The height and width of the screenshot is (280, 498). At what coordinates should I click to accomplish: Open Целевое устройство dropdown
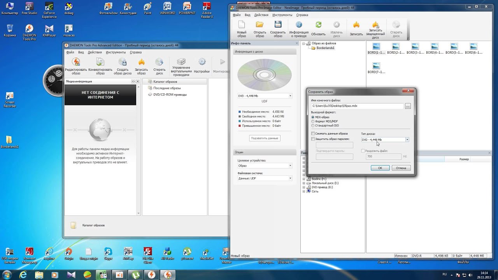point(265,166)
